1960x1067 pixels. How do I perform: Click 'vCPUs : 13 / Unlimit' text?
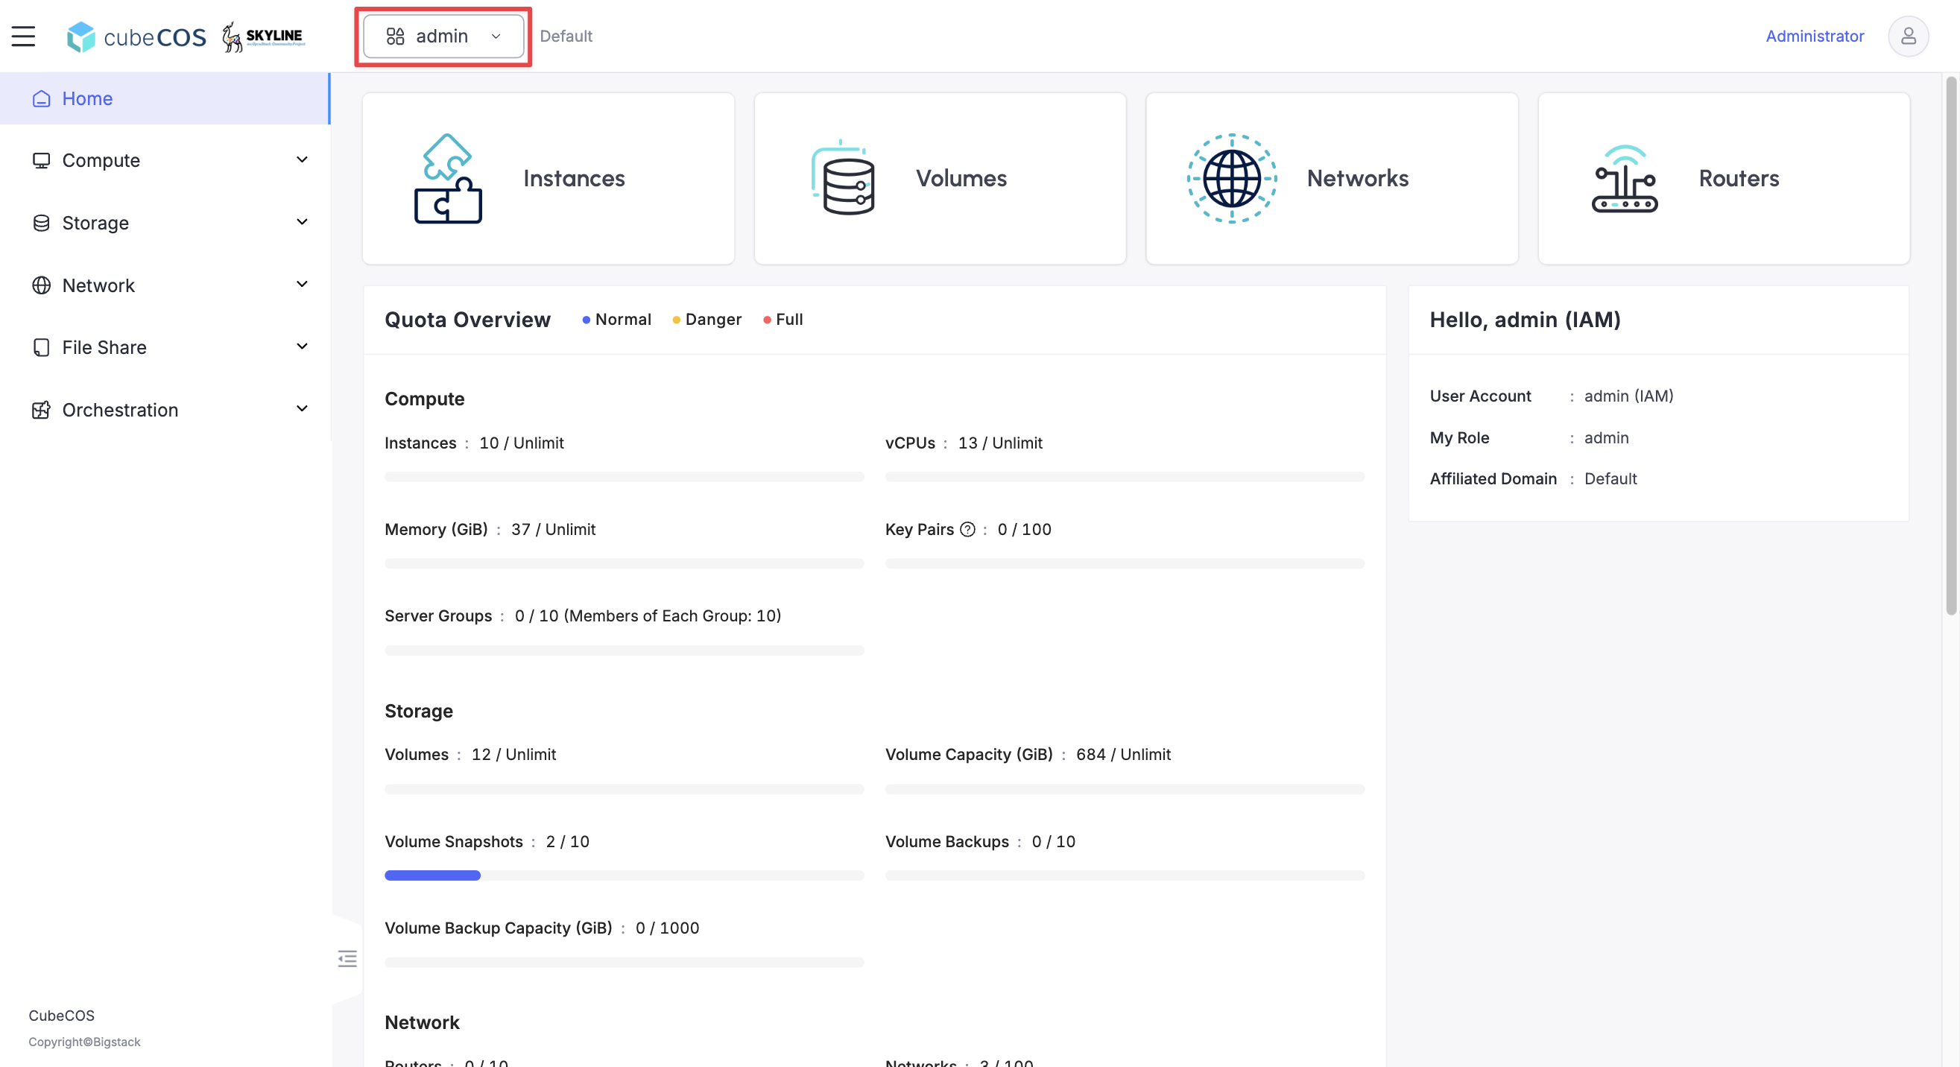[x=964, y=443]
